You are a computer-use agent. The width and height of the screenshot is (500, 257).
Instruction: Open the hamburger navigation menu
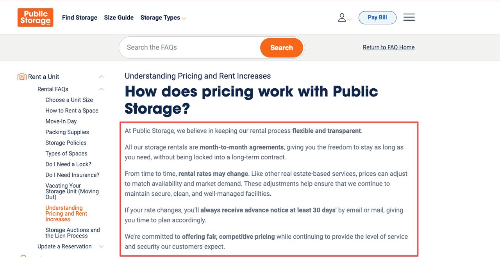pyautogui.click(x=409, y=17)
